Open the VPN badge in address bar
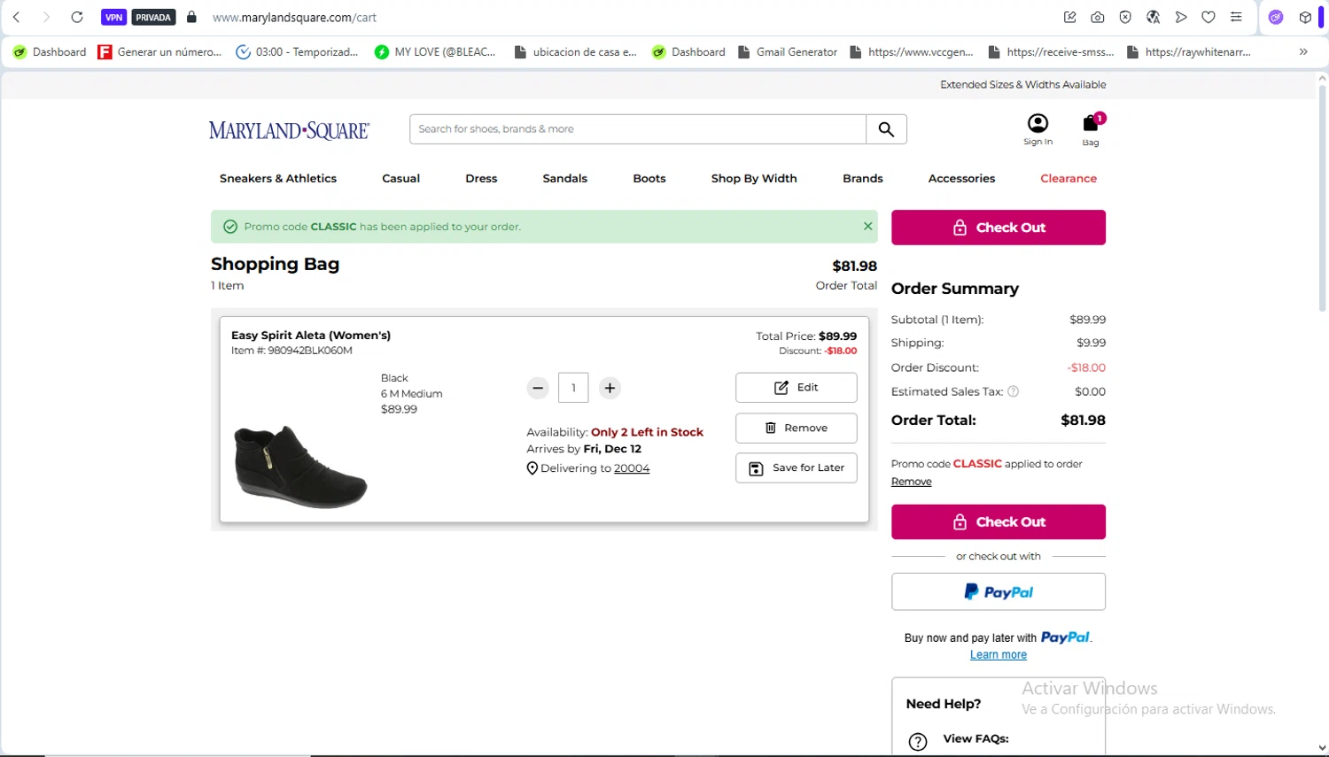The image size is (1329, 757). point(114,17)
